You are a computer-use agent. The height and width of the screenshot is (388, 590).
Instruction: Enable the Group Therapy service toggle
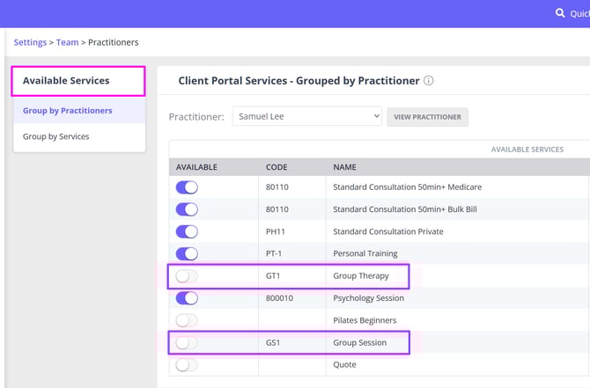187,276
